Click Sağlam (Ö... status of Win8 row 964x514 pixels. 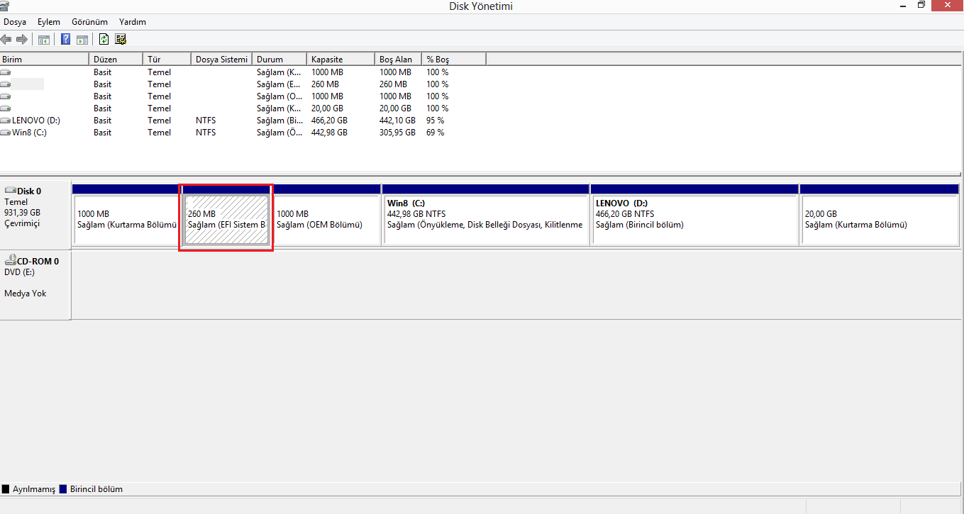tap(279, 133)
